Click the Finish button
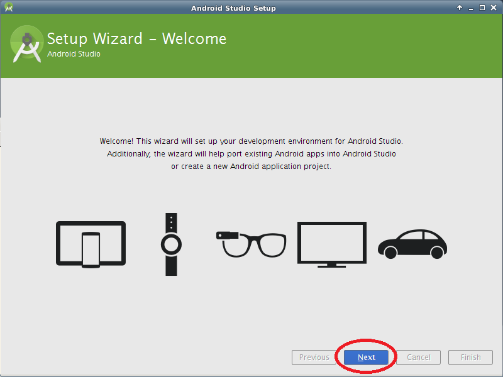Screen dimensions: 503x377 pyautogui.click(x=470, y=357)
